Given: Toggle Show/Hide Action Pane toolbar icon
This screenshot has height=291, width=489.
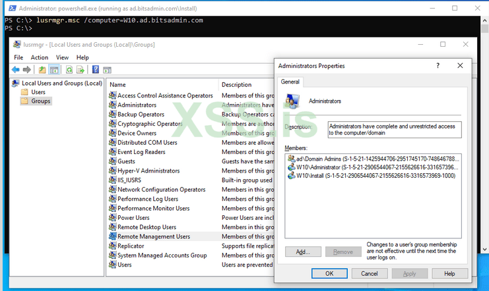Looking at the screenshot, I should [108, 70].
